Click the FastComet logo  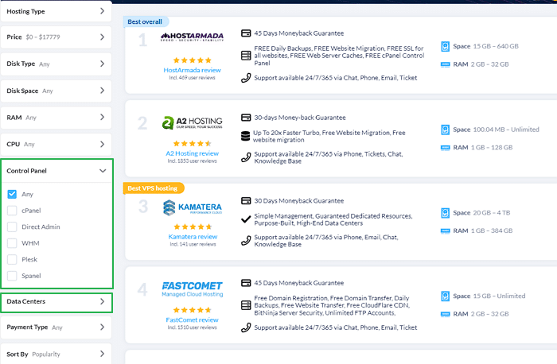pos(192,288)
